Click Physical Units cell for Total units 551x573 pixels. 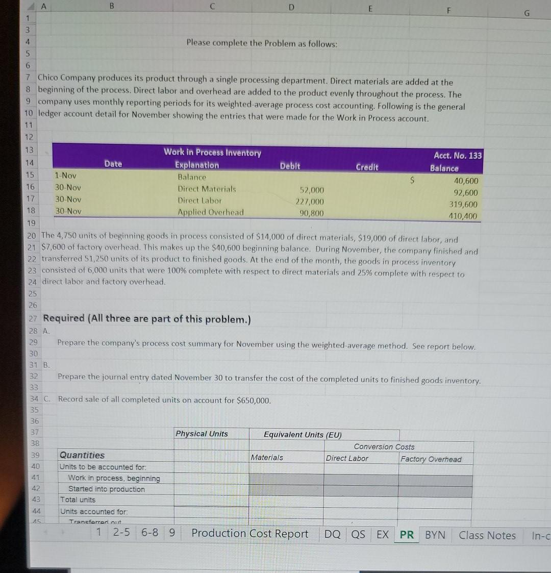211,500
